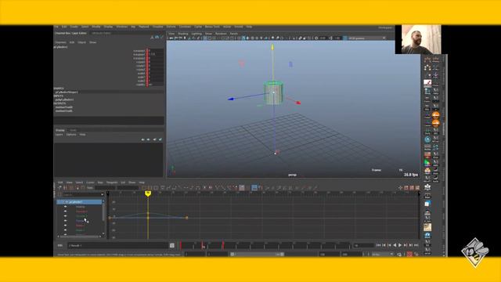Play the animation backwards
The height and width of the screenshot is (282, 501).
395,245
